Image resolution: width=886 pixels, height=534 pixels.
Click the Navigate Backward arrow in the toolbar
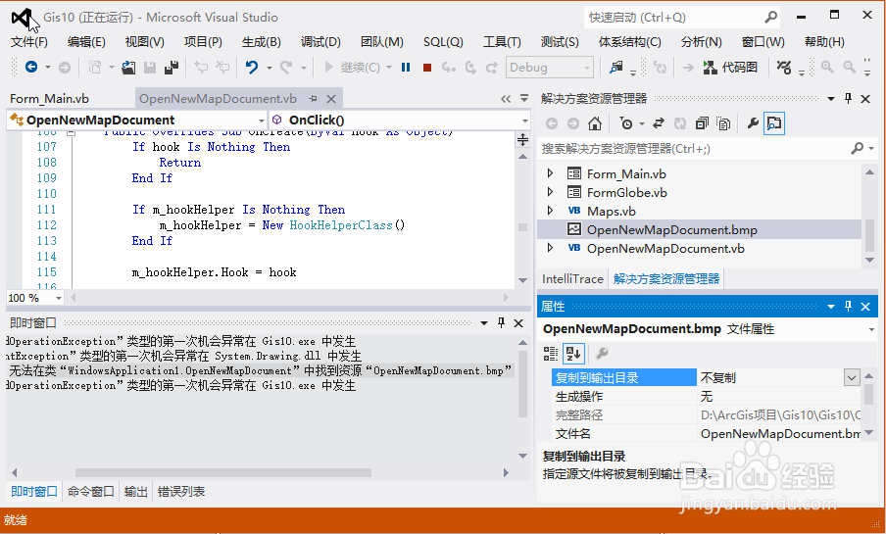click(x=31, y=68)
